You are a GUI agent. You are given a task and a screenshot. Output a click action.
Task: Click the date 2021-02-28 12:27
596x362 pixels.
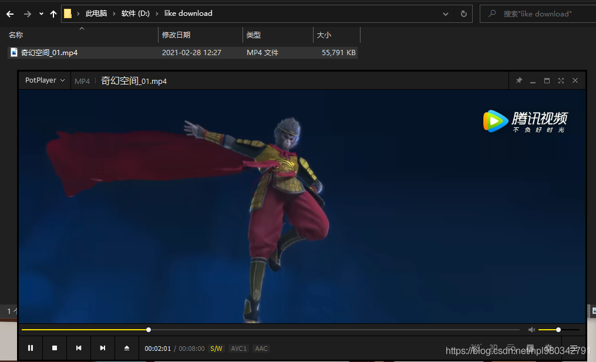point(191,52)
